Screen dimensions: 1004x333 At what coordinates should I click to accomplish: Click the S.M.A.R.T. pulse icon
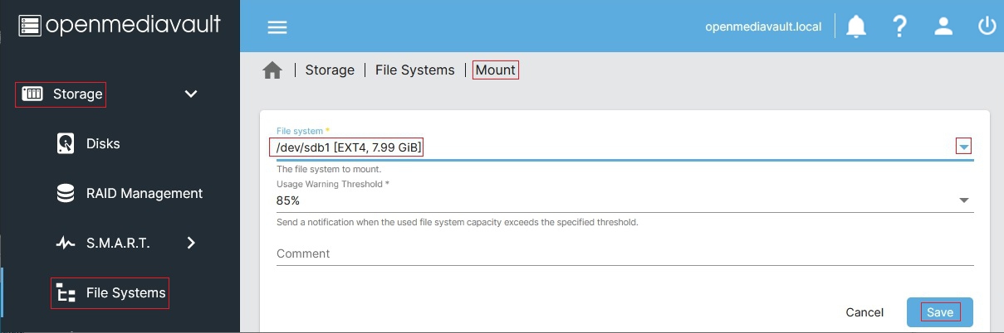(66, 244)
